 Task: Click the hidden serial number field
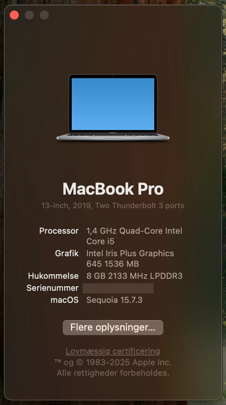click(x=118, y=288)
